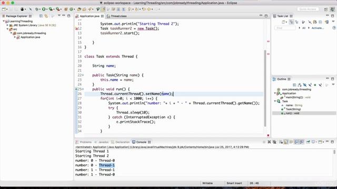Click the Open Type toolbar icon

(79, 9)
